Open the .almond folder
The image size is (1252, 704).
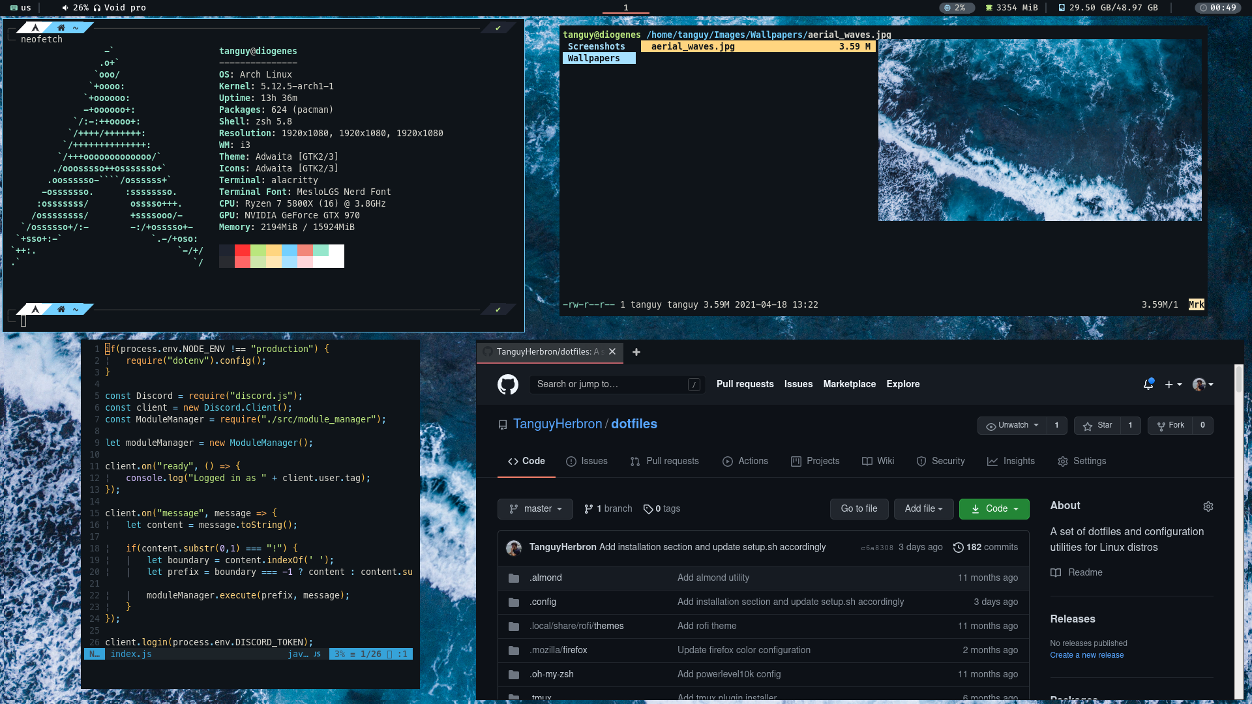[x=546, y=578]
